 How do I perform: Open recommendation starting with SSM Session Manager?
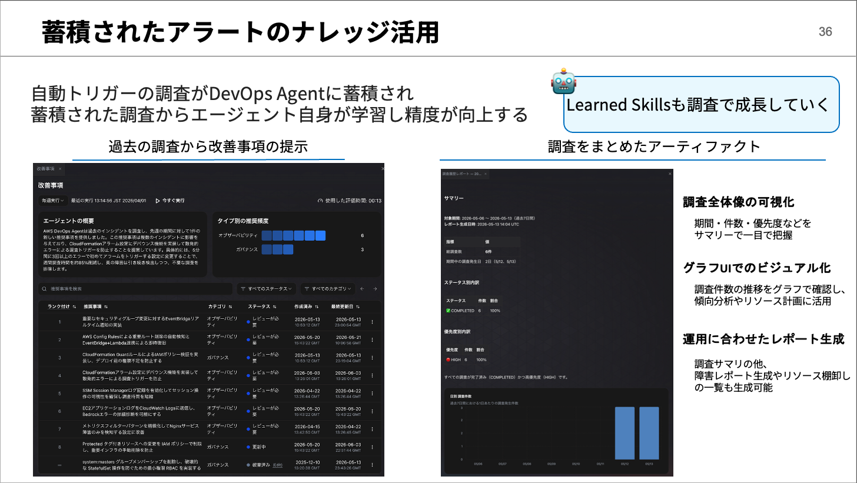pos(141,393)
